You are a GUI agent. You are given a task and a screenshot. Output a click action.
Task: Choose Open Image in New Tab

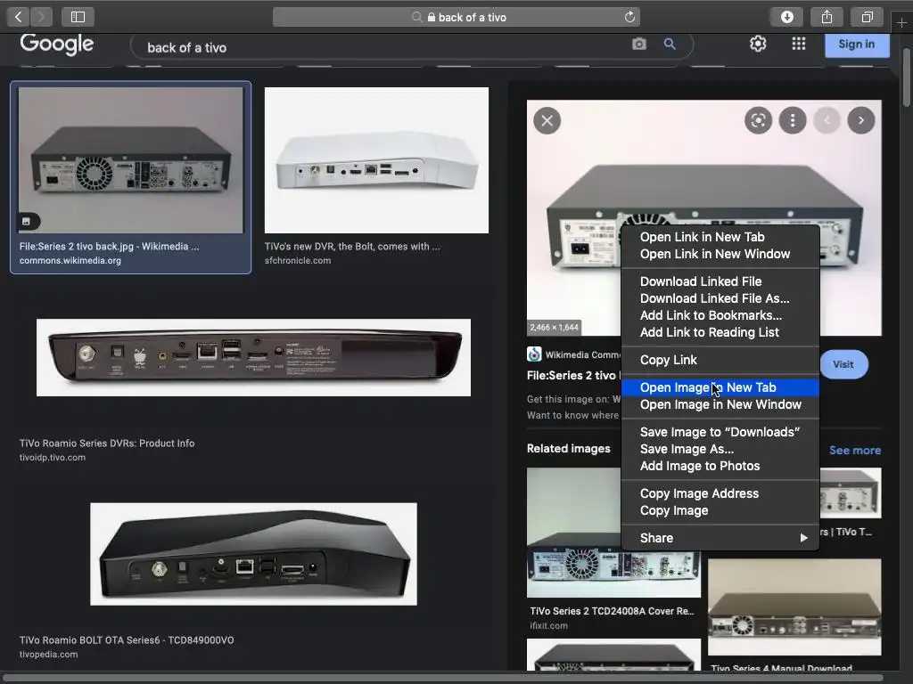[x=720, y=387]
